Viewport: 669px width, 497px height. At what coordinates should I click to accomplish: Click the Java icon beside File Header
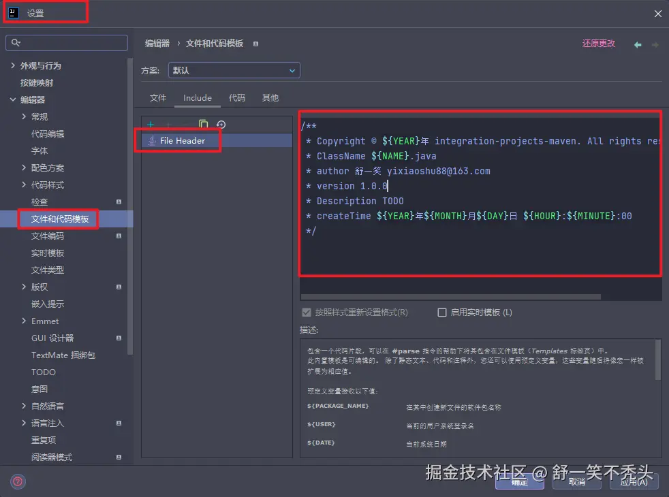click(x=153, y=140)
